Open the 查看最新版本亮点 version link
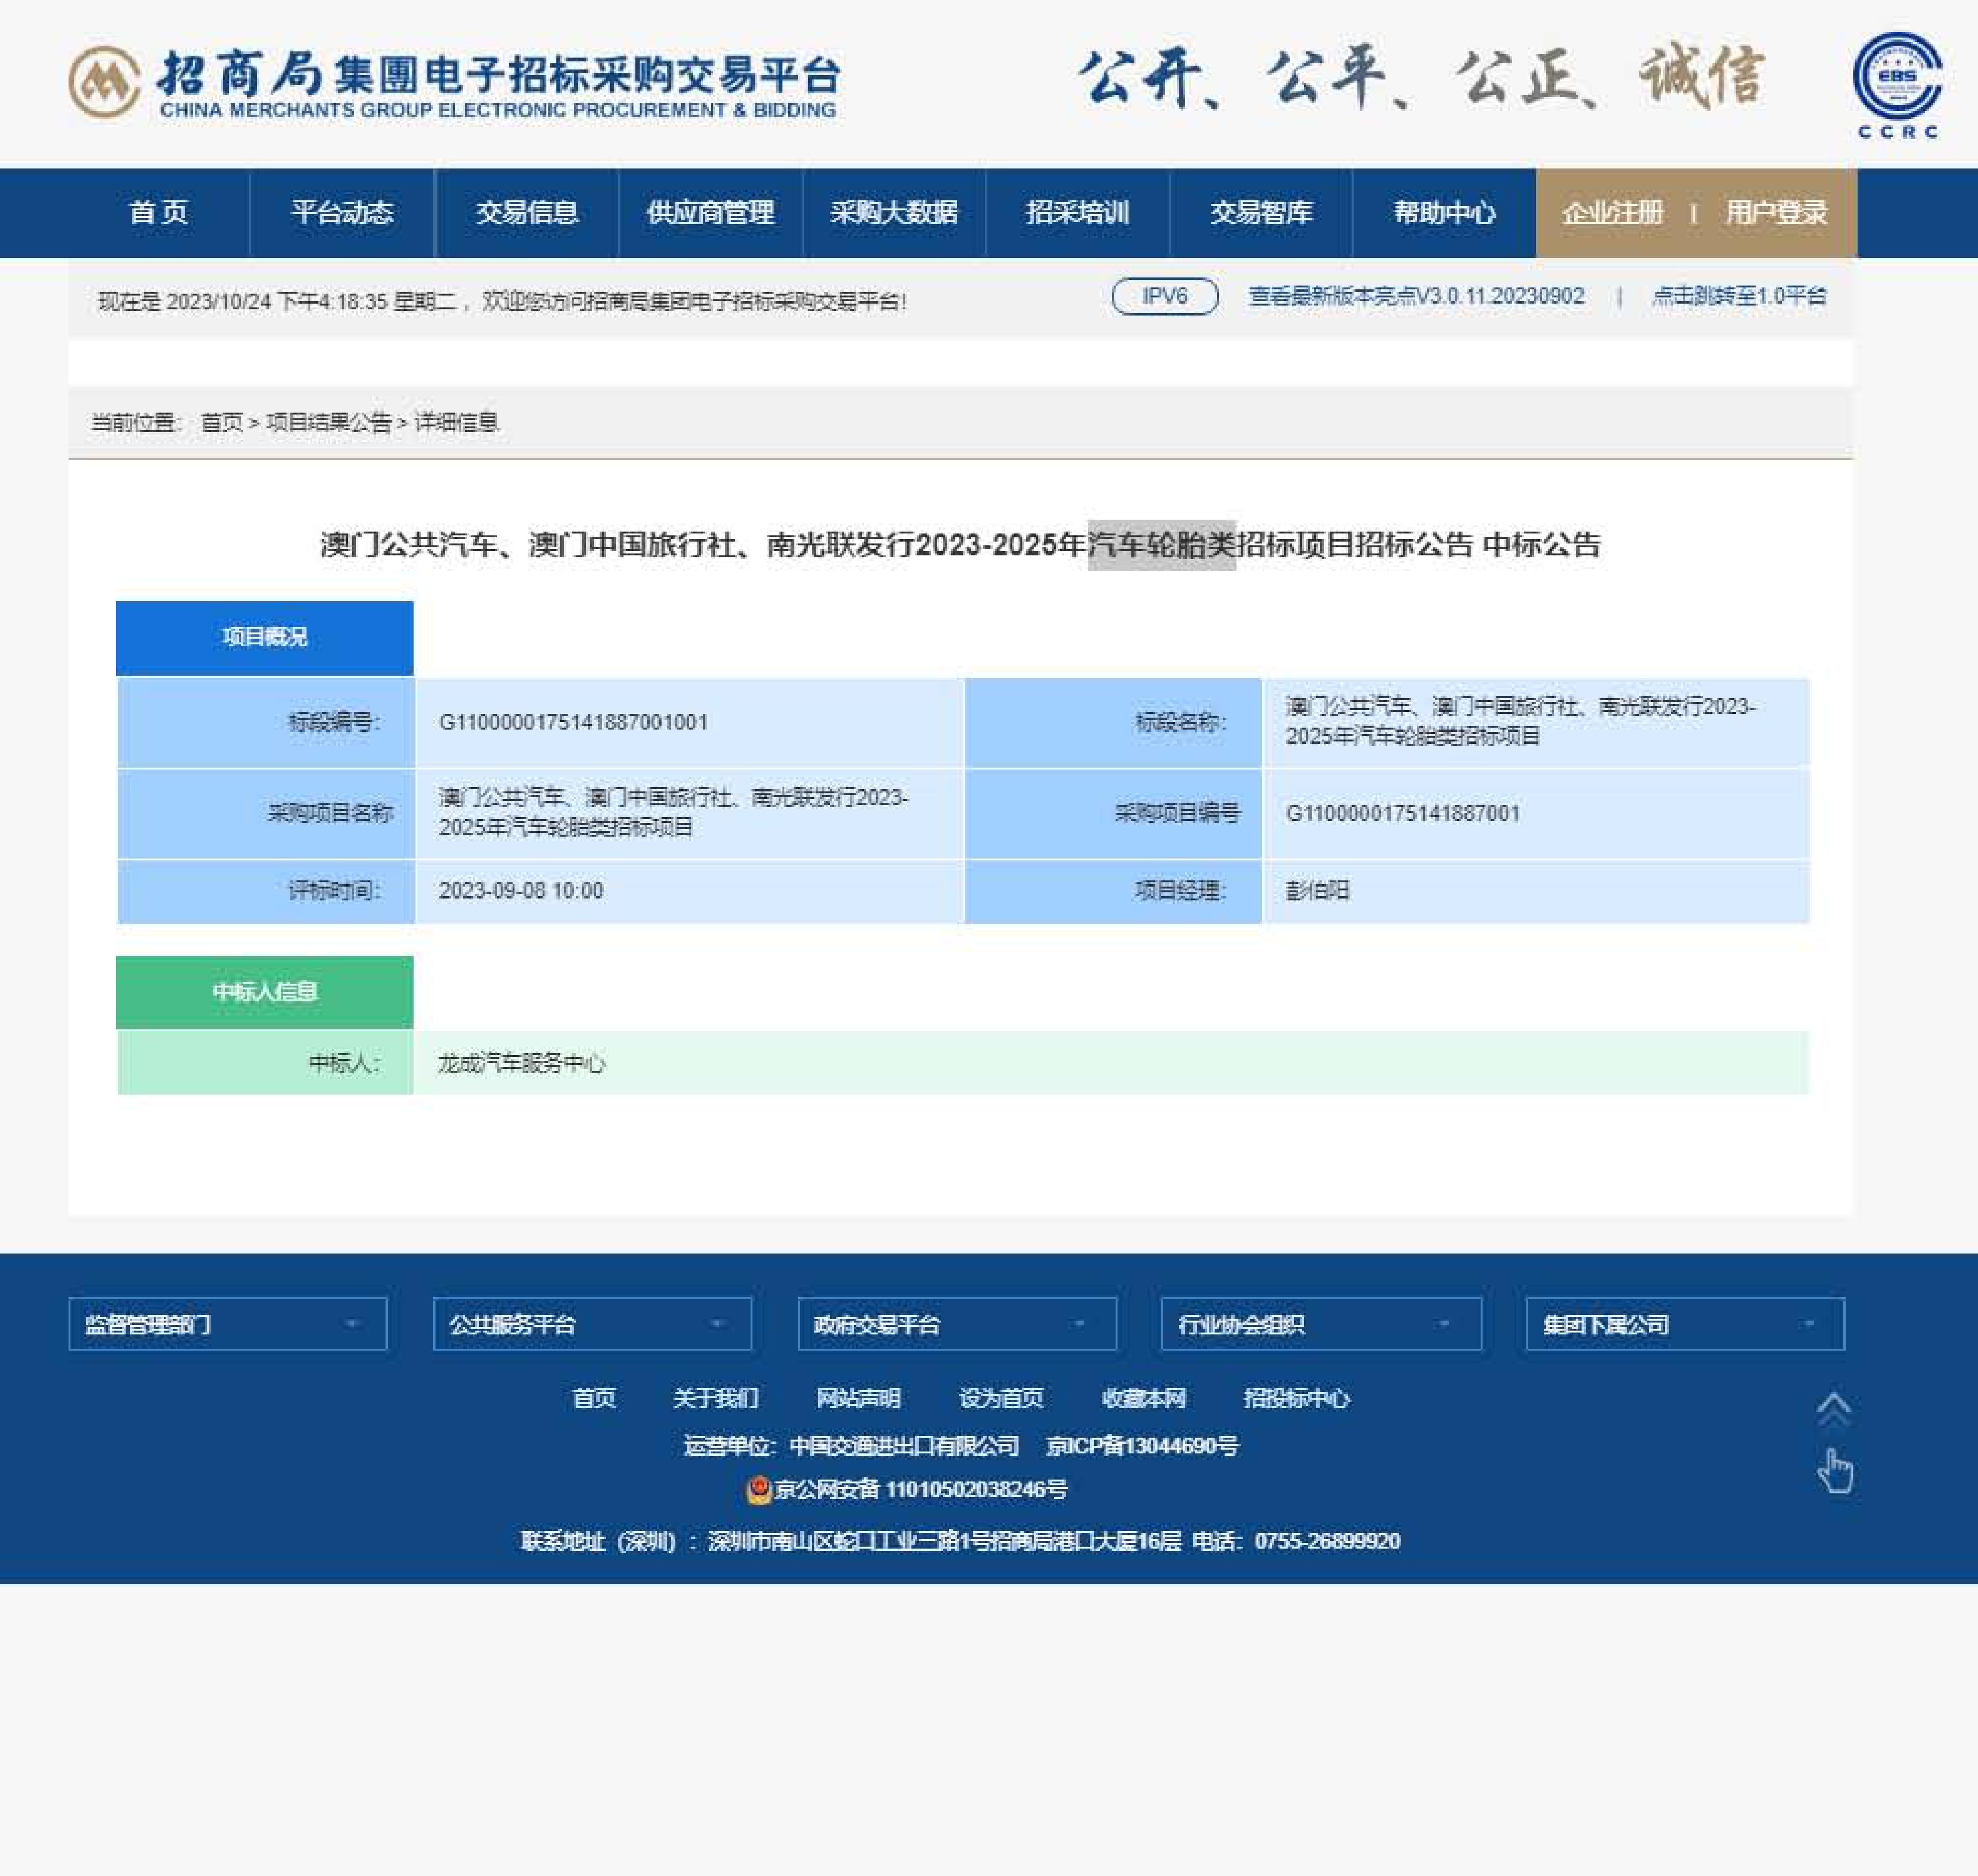The image size is (1978, 1876). 1416,296
